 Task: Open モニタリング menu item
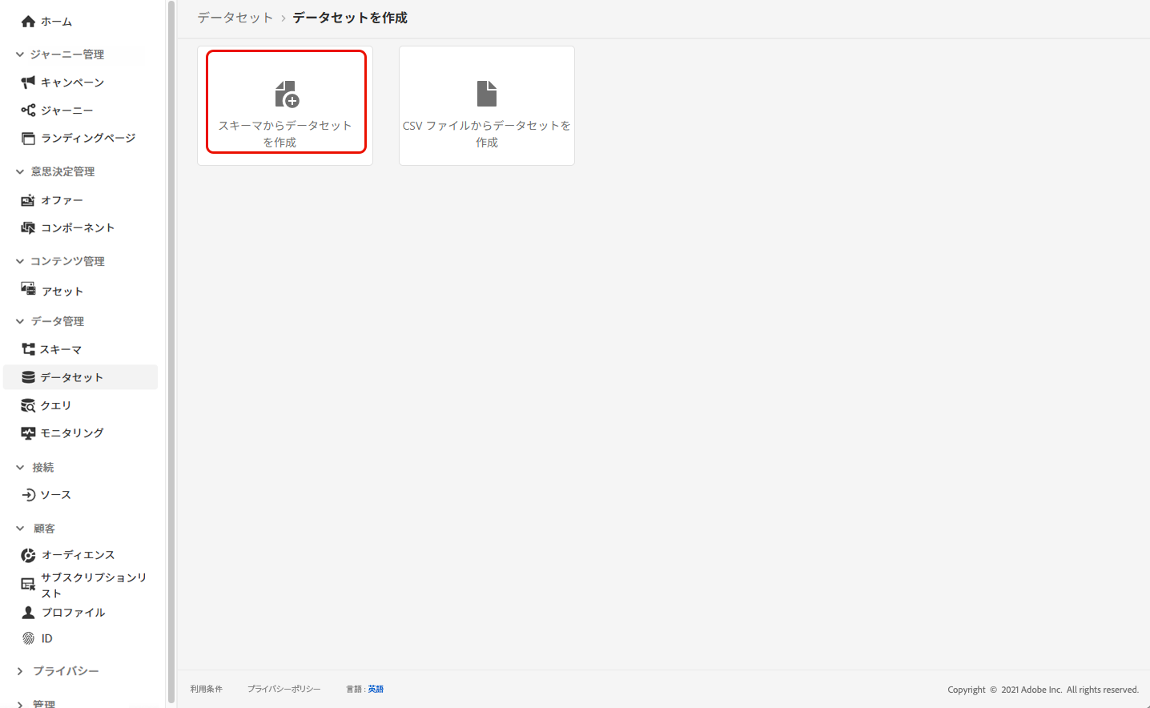[72, 432]
